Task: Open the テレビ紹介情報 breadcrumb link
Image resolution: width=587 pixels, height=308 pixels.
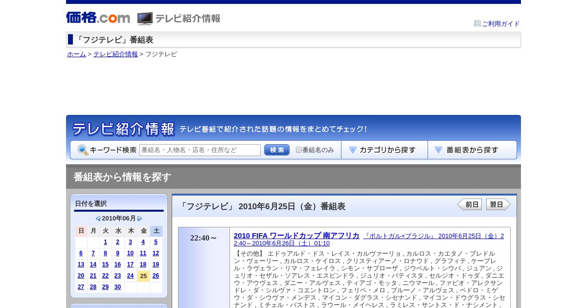Action: point(115,54)
